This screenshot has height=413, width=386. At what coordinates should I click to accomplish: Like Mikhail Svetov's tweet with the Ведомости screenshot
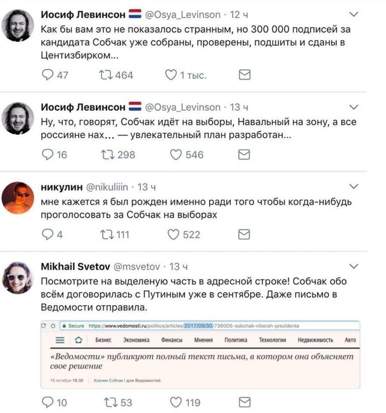(x=177, y=401)
